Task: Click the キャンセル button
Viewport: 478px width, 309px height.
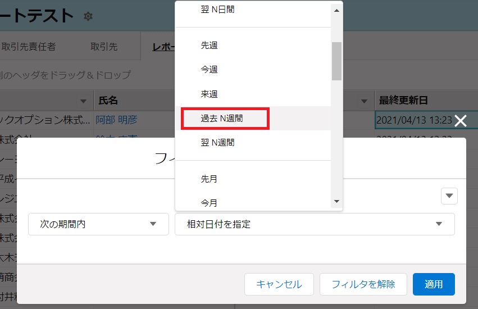Action: (x=279, y=284)
